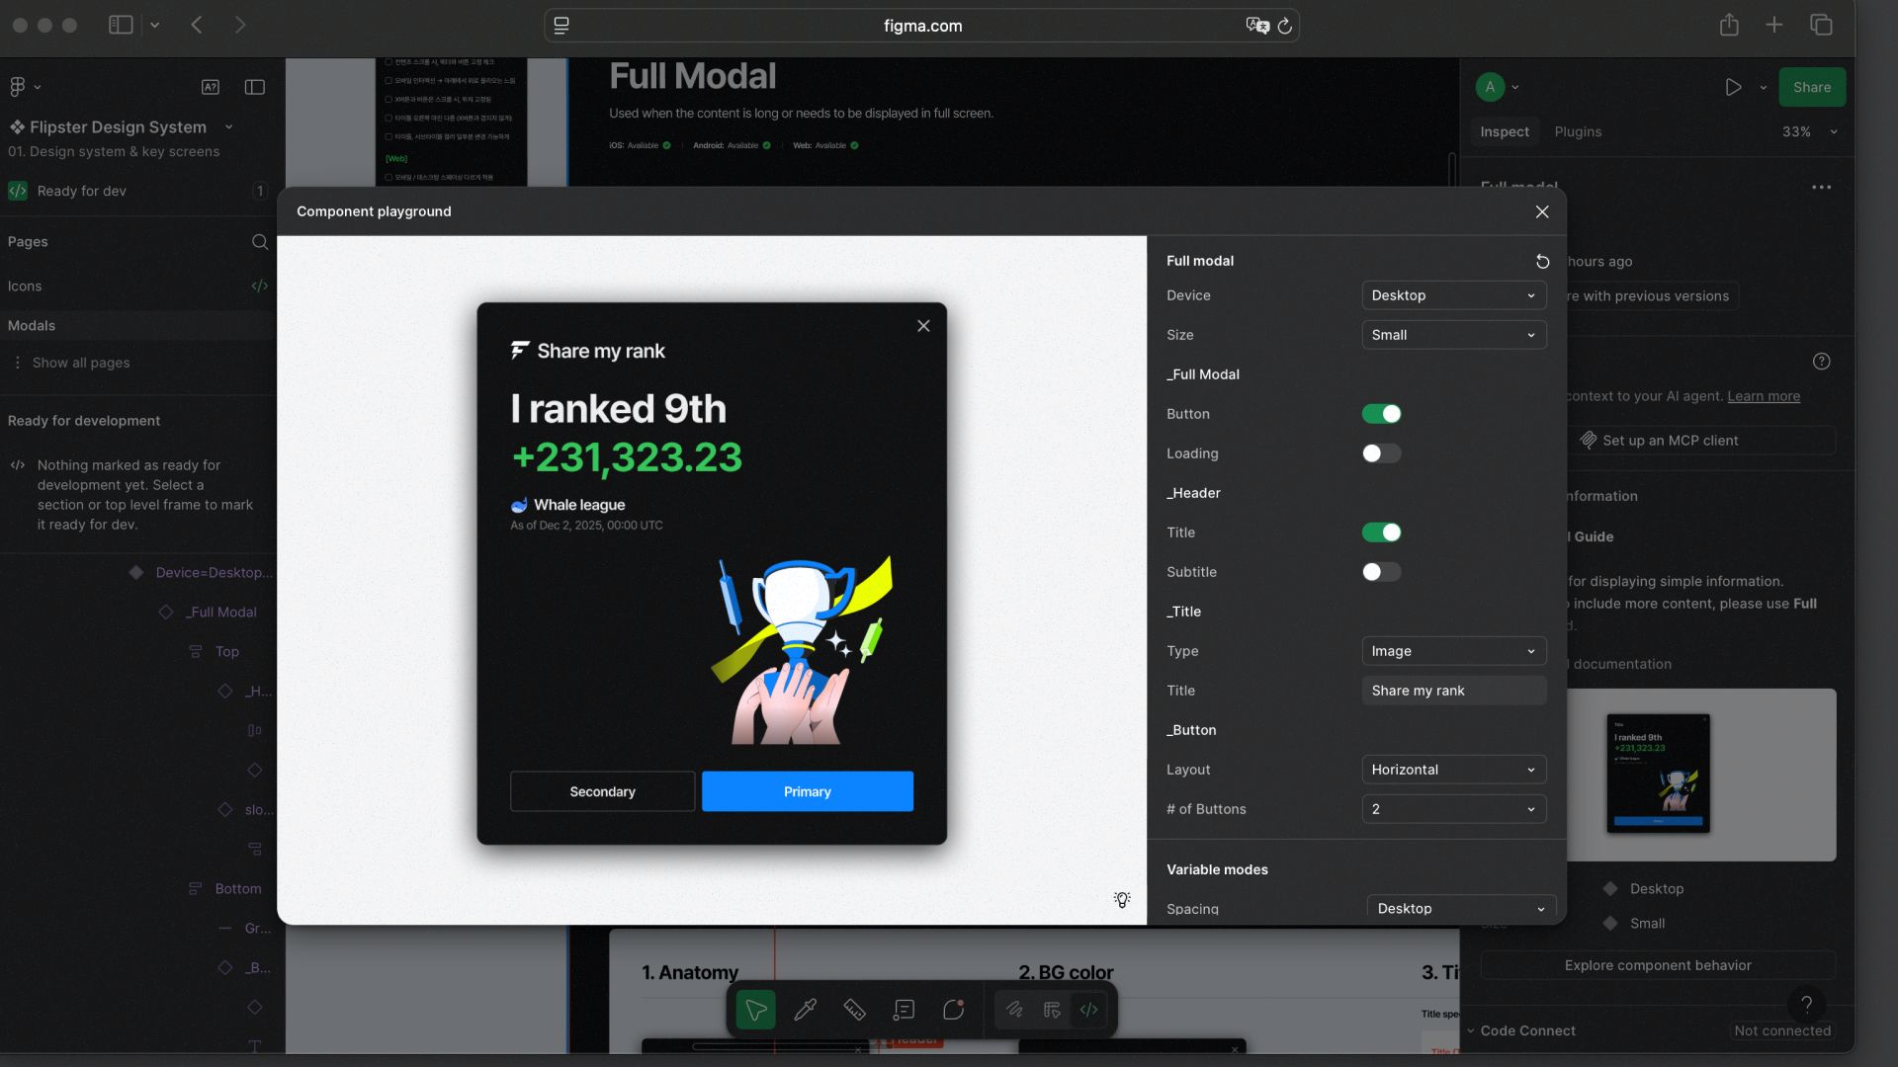Select the Top layer in layer tree
The width and height of the screenshot is (1898, 1067).
pyautogui.click(x=227, y=652)
